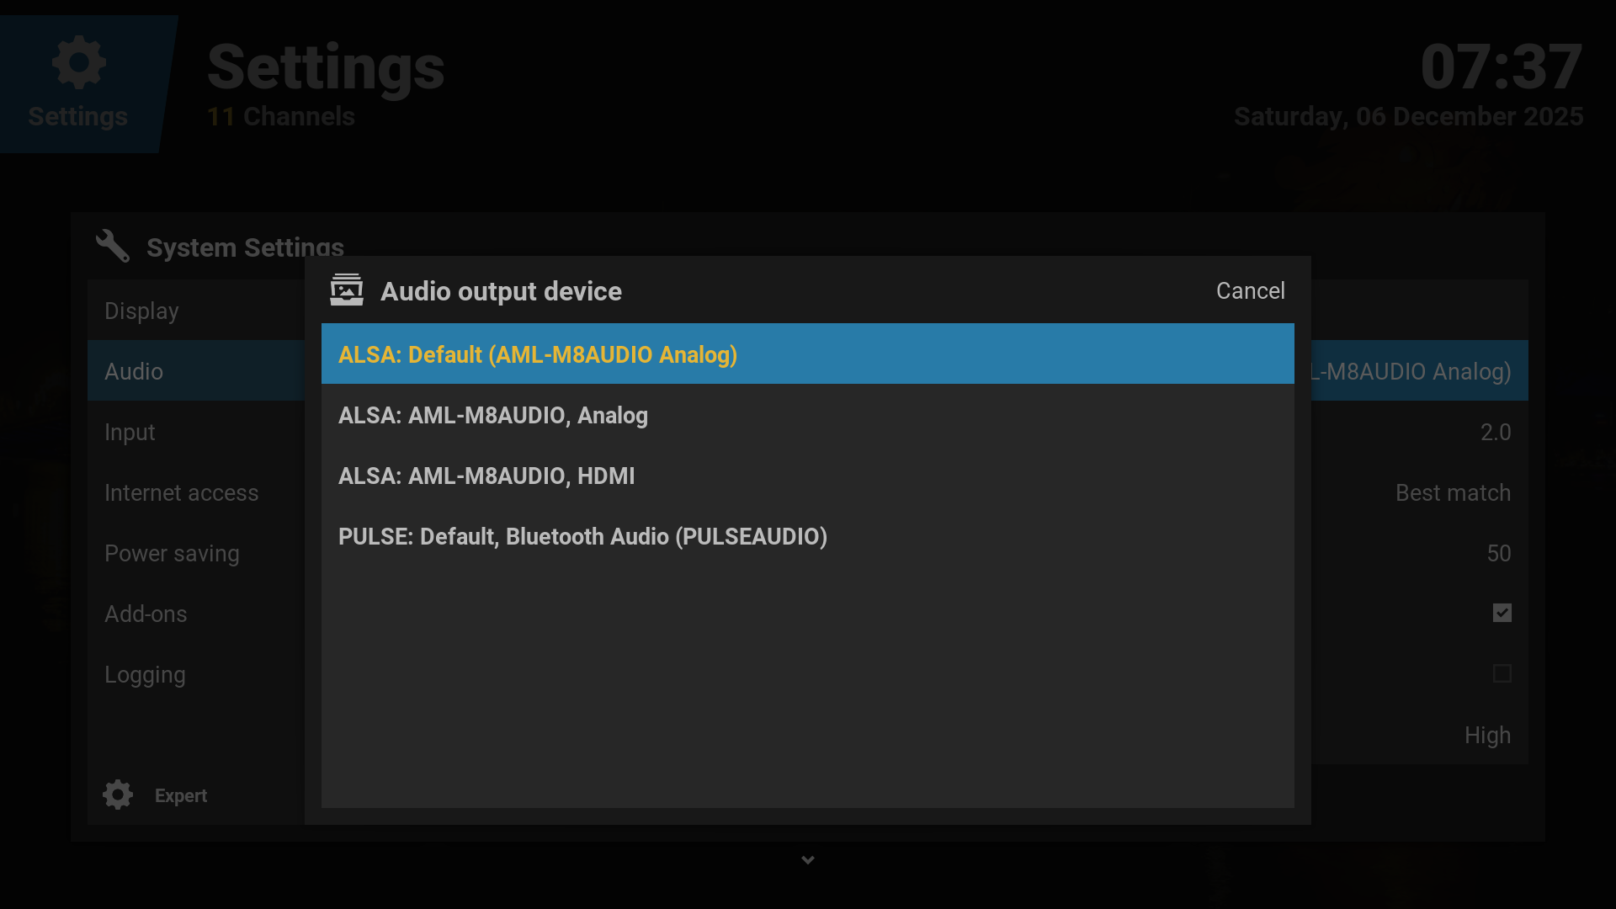Enable the unchecked checkbox on the right
The image size is (1616, 909).
pyautogui.click(x=1502, y=673)
